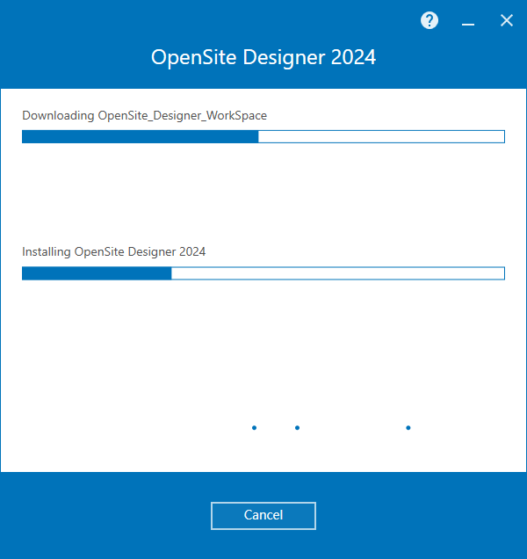527x559 pixels.
Task: Open the help question mark icon
Action: (x=430, y=20)
